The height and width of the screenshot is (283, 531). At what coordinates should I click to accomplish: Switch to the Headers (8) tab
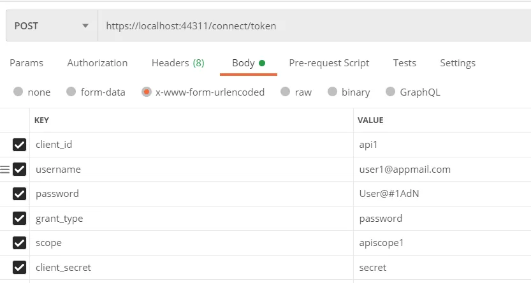point(178,63)
